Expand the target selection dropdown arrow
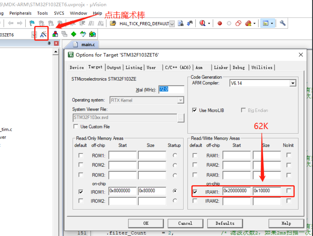The image size is (313, 236). (34, 35)
